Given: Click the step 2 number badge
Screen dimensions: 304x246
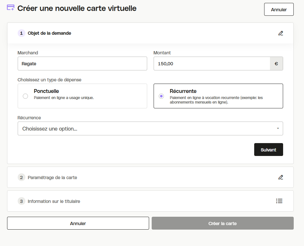Looking at the screenshot, I should click(x=21, y=177).
